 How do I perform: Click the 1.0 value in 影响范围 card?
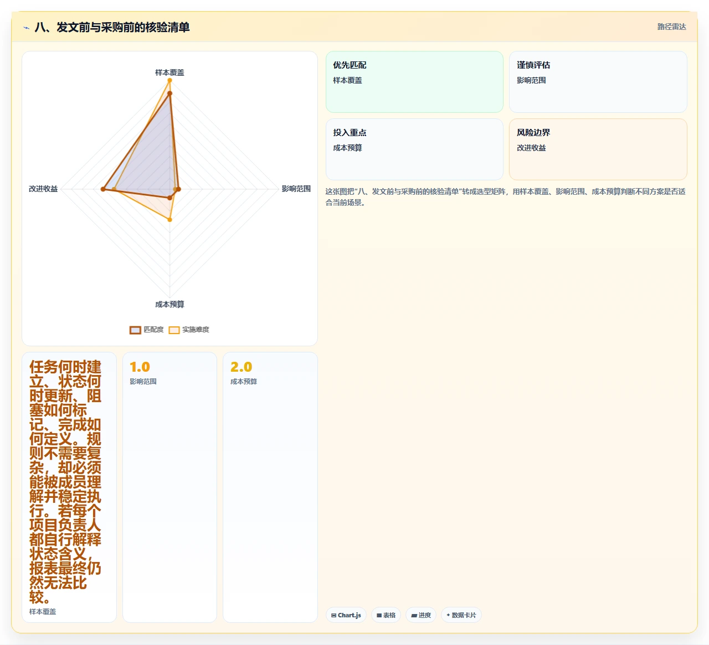pyautogui.click(x=140, y=367)
